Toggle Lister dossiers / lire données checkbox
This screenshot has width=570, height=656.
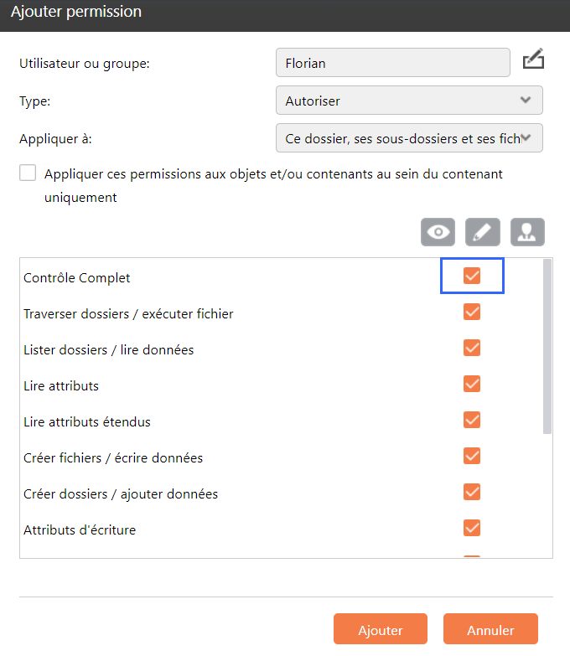coord(472,349)
